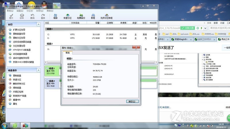The width and height of the screenshot is (230, 129).
Task: Select the E: partition row
Action: (x=101, y=38)
